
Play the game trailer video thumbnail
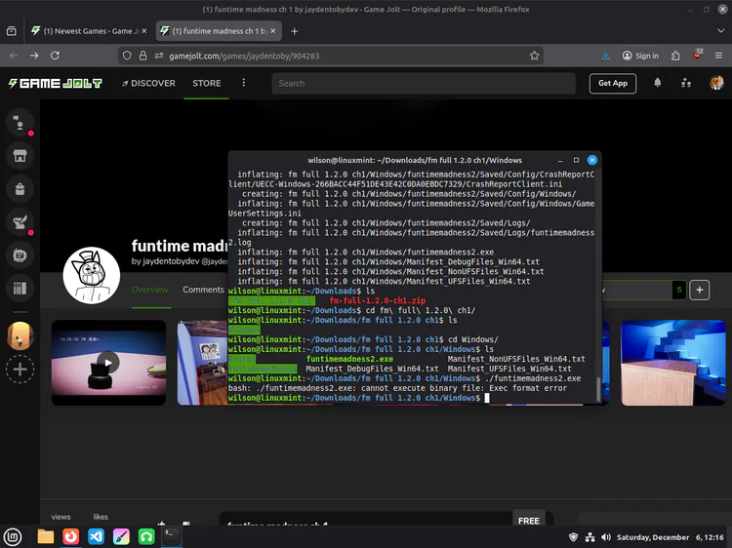[108, 363]
